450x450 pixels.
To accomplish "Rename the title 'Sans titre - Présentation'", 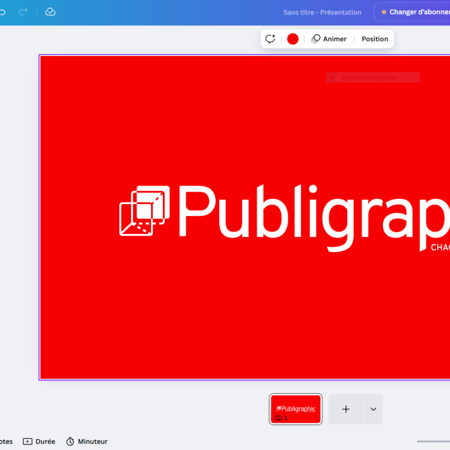I will pos(322,12).
